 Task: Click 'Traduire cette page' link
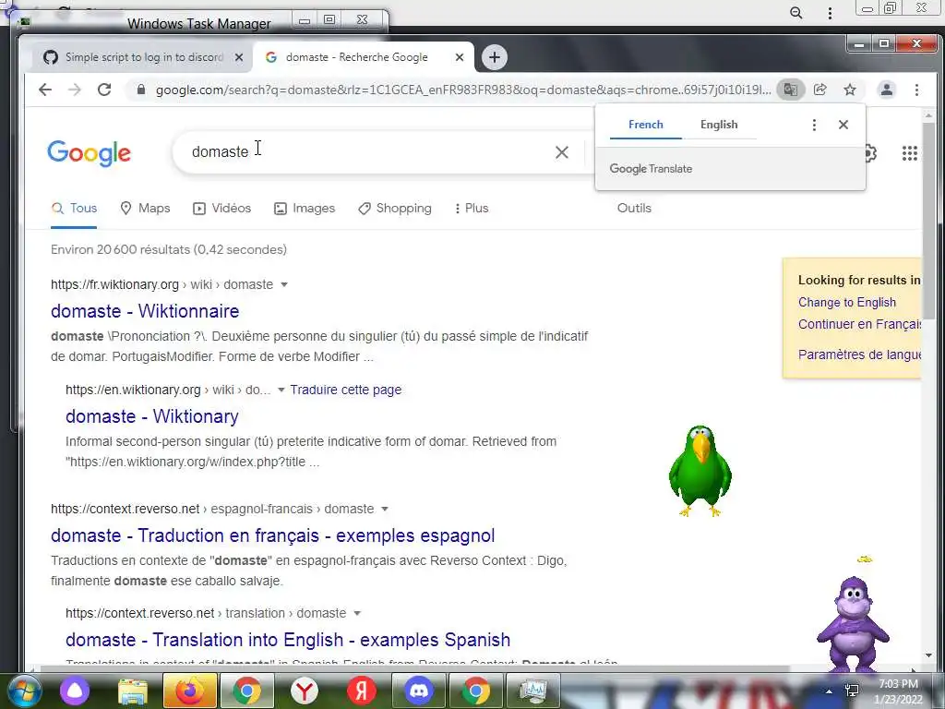pyautogui.click(x=345, y=391)
